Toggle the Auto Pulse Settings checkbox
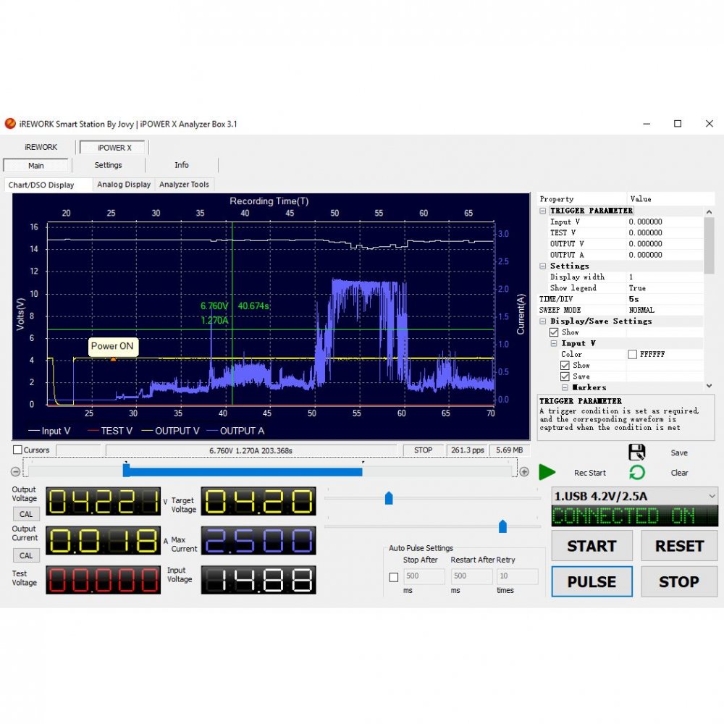Viewport: 724px width, 724px height. (x=394, y=577)
